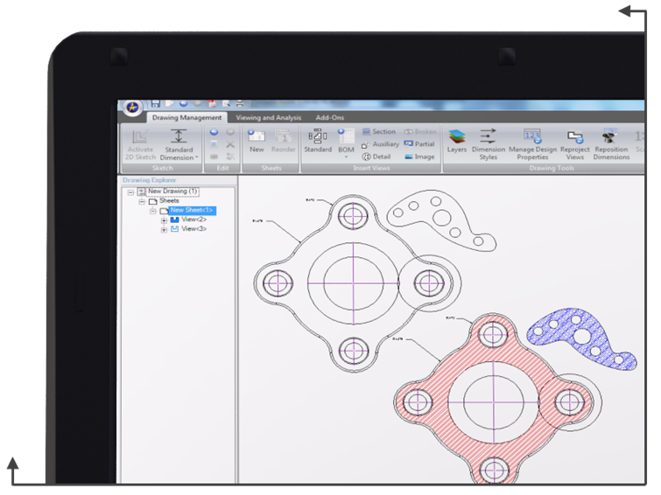Open the BOM dropdown arrow
The width and height of the screenshot is (661, 495).
(346, 157)
